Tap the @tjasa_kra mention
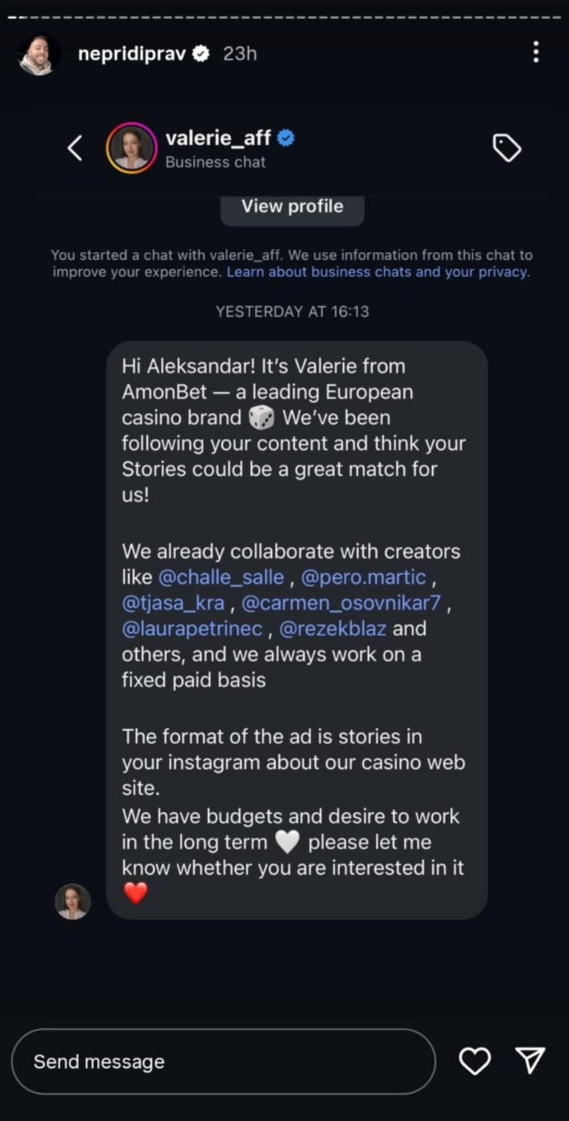The image size is (569, 1121). [173, 603]
